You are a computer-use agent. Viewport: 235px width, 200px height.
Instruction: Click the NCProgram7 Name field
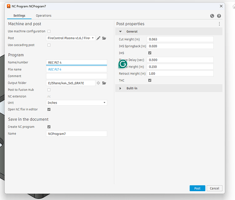pyautogui.click(x=76, y=134)
